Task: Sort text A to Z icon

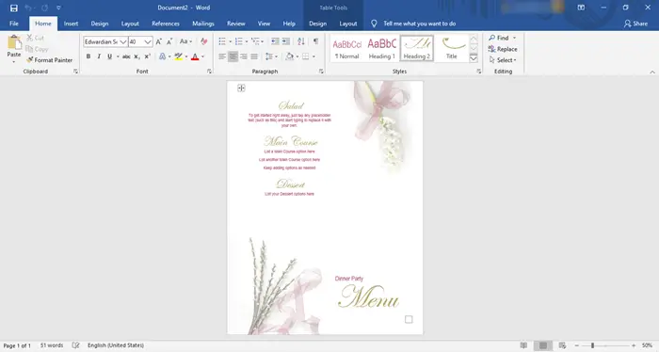Action: [301, 41]
